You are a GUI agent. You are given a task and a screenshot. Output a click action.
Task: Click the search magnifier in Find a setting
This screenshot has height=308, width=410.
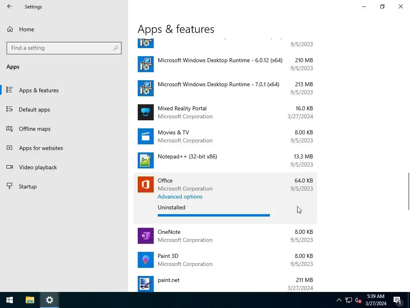click(x=116, y=48)
